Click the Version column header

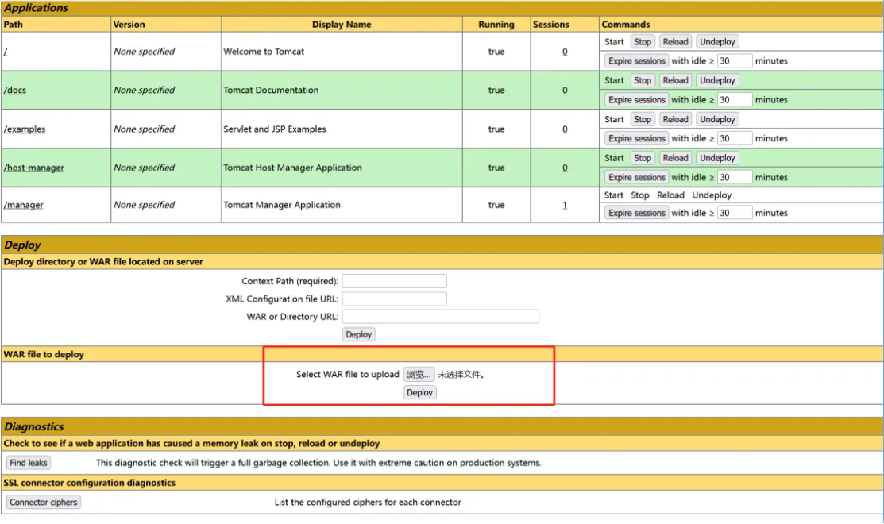[129, 25]
